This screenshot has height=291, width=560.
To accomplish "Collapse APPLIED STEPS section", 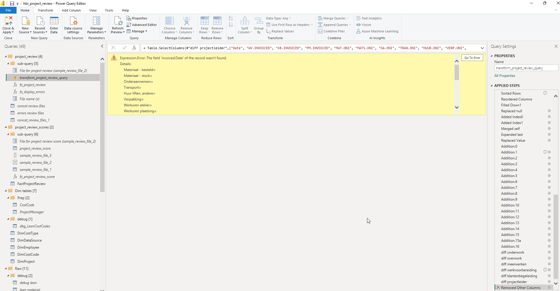I will click(x=492, y=85).
